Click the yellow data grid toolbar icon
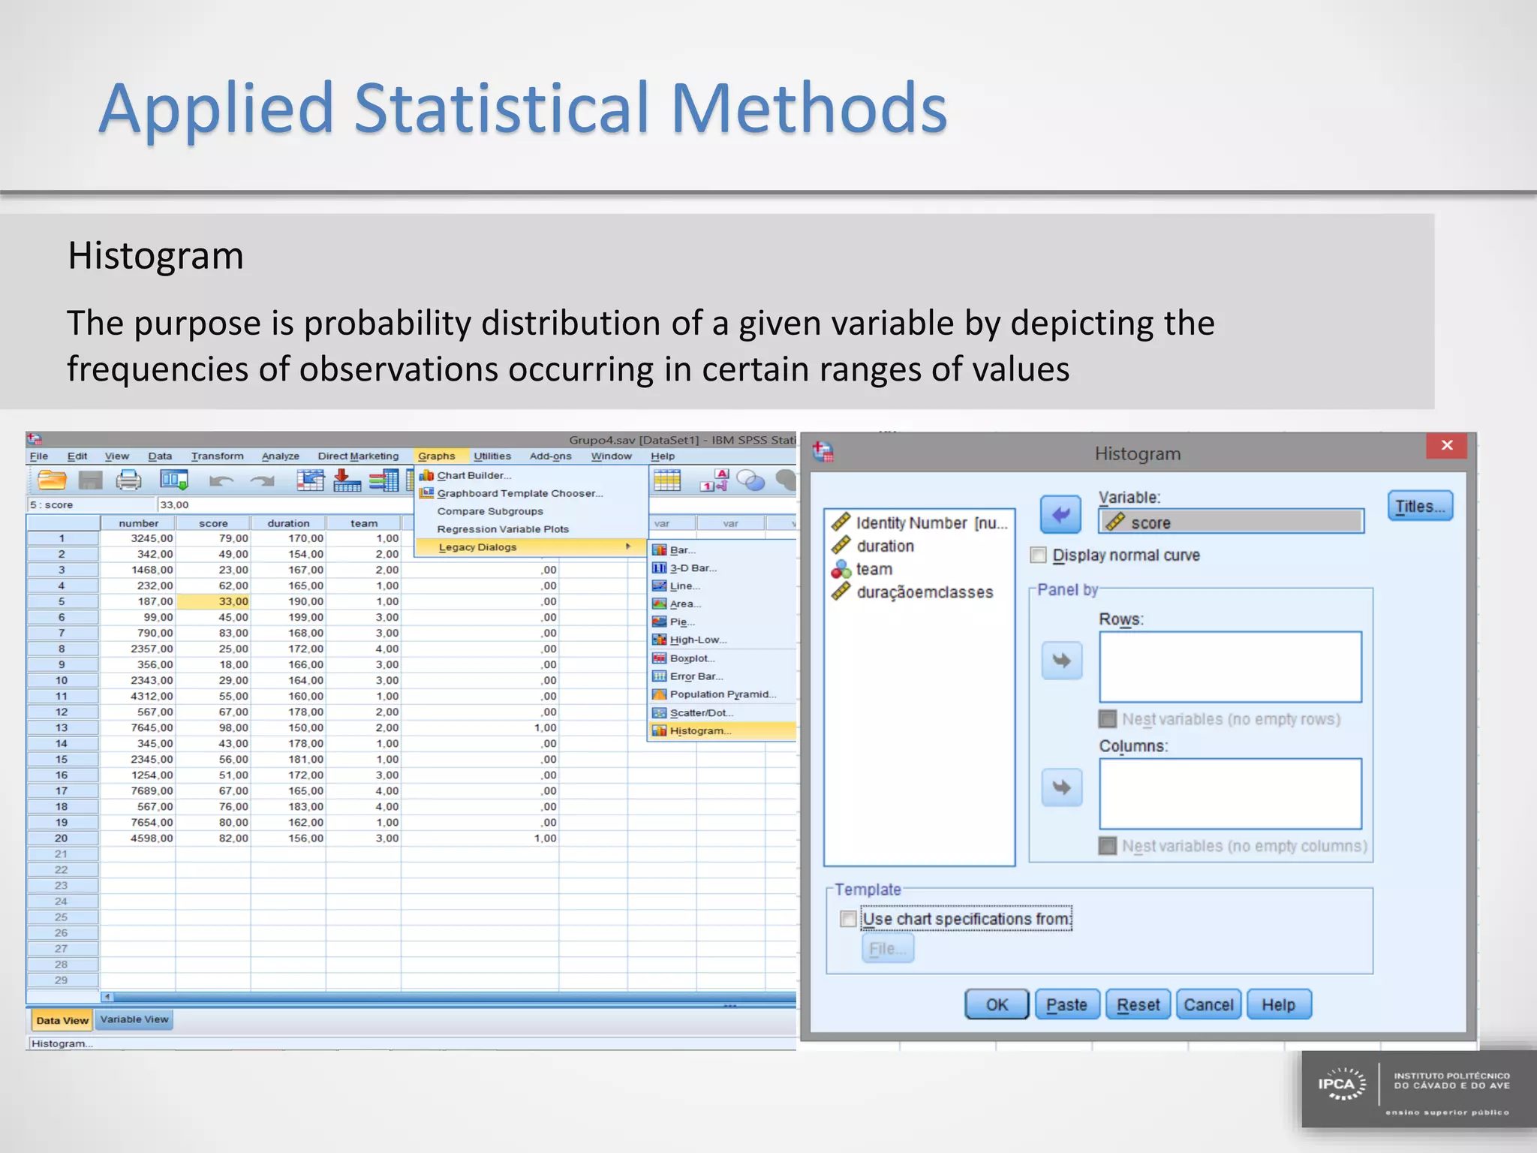The height and width of the screenshot is (1153, 1537). click(666, 480)
